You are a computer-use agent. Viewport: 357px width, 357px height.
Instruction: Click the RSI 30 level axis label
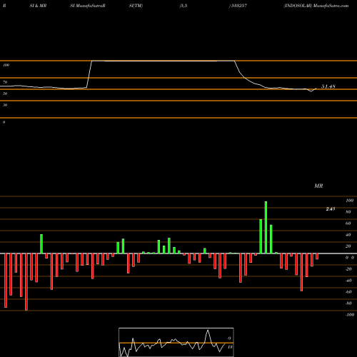click(5, 105)
